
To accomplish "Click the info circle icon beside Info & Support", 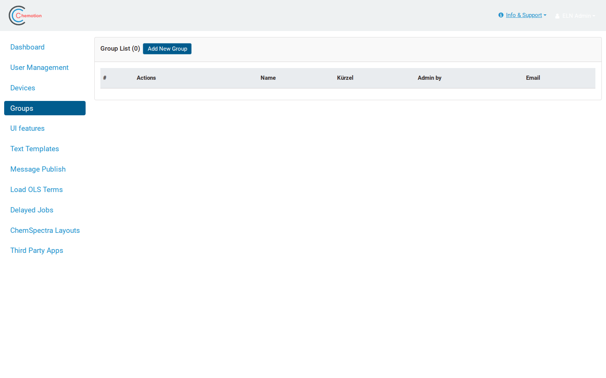I will coord(501,15).
